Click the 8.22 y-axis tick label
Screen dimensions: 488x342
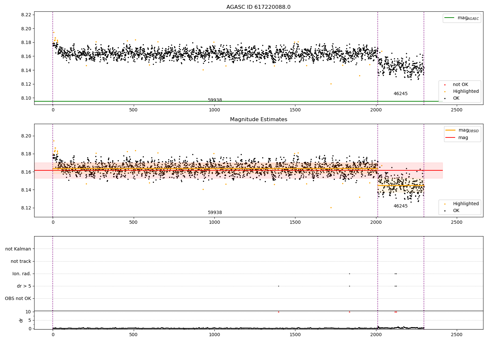[x=26, y=15]
